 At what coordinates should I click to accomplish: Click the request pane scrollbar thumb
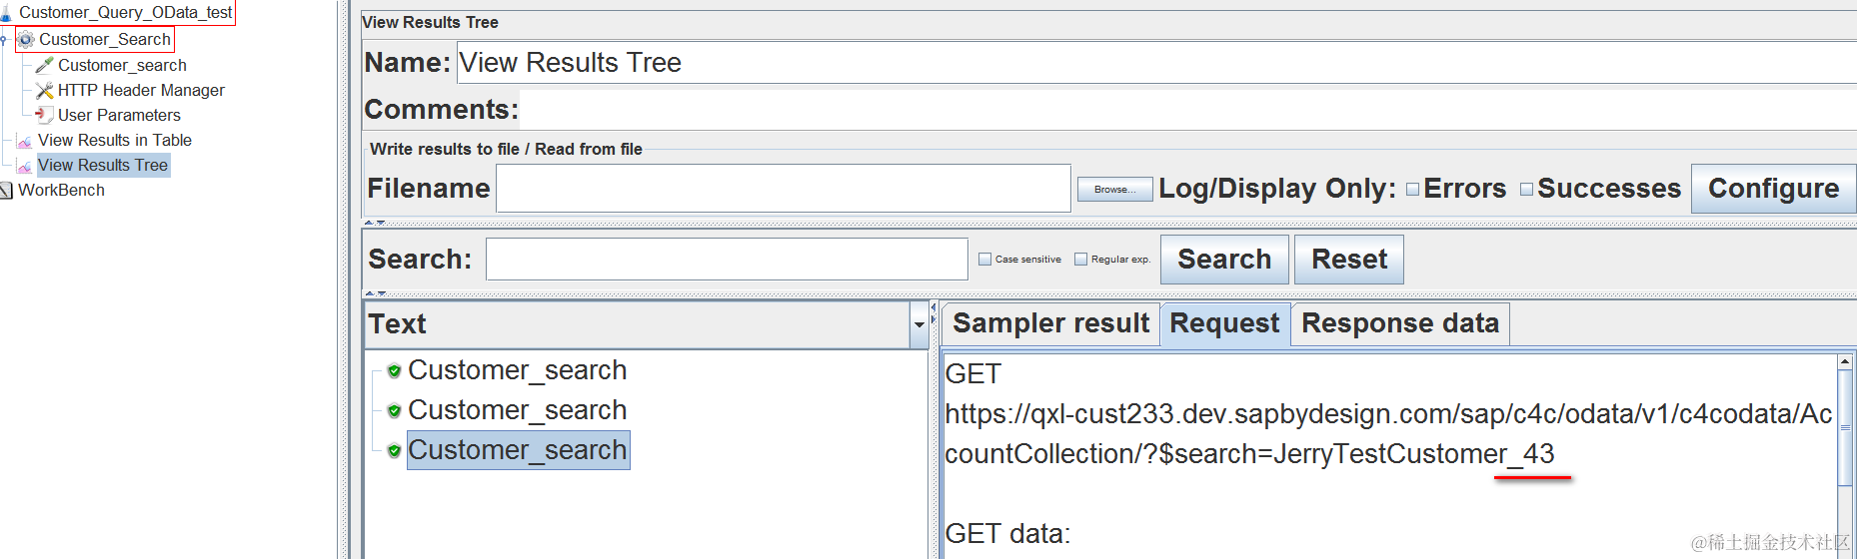pyautogui.click(x=1845, y=429)
